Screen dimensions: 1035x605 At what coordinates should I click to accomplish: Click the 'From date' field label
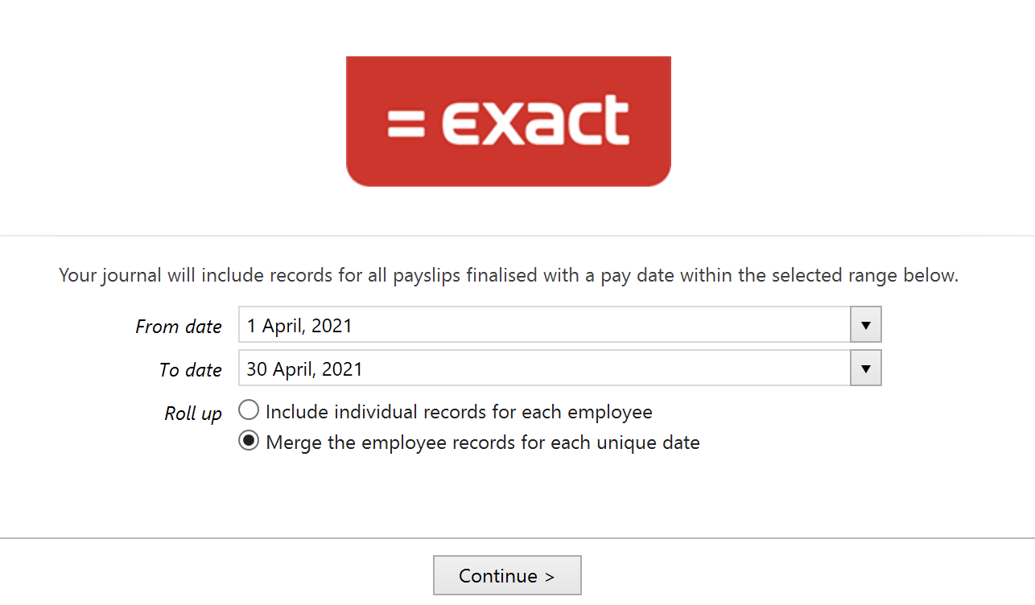click(x=179, y=327)
